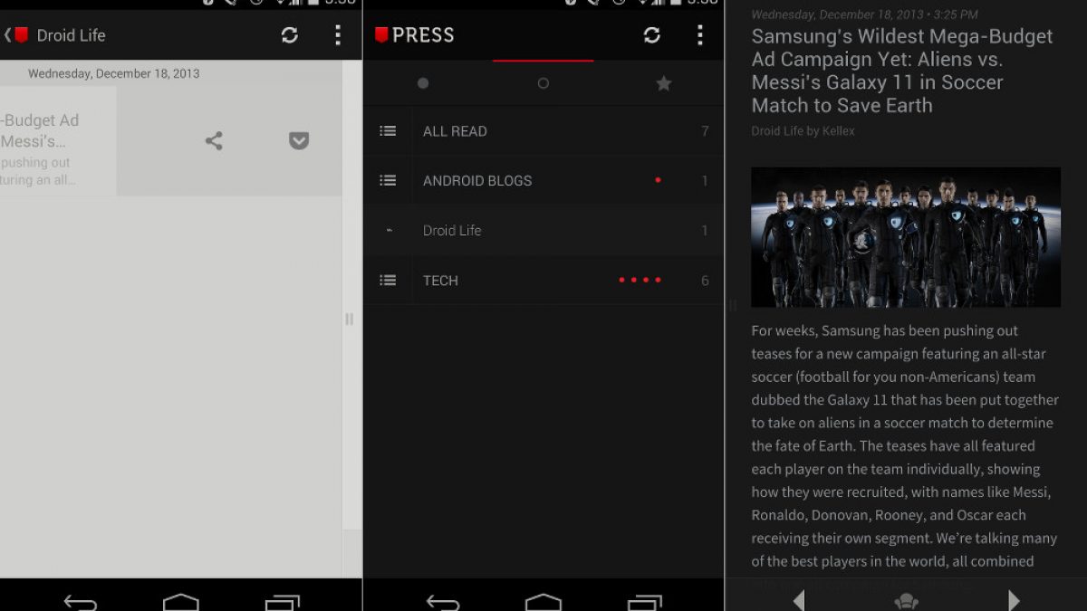1087x611 pixels.
Task: Expand the ANDROID BLOGS folder
Action: point(543,181)
